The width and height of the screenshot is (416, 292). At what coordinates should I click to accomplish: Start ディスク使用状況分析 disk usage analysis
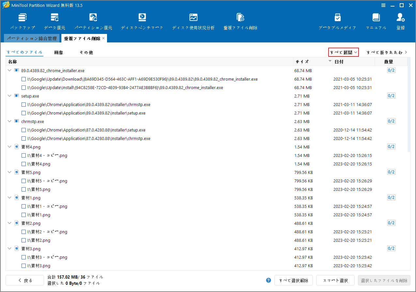click(193, 20)
